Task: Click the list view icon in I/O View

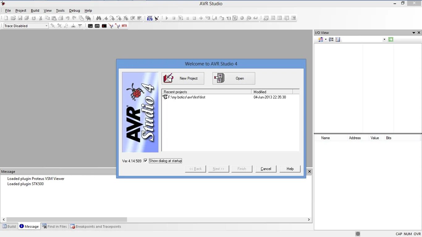Action: coord(338,39)
